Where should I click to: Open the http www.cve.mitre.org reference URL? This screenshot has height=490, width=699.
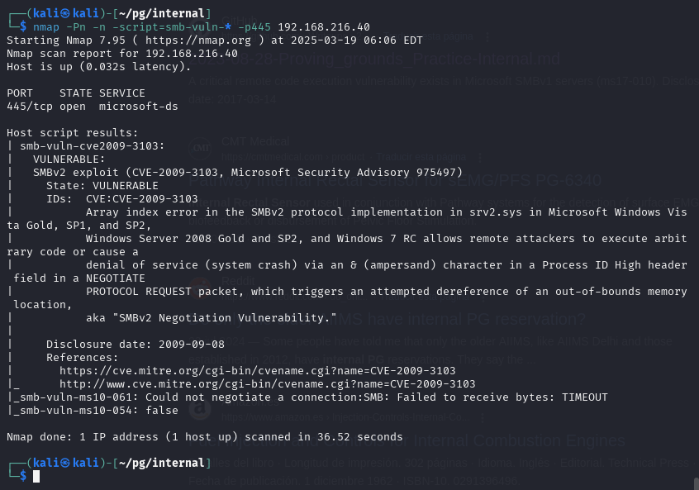pos(268,384)
